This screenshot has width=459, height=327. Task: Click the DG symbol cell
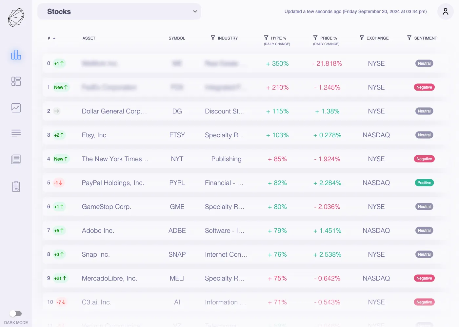click(x=177, y=111)
